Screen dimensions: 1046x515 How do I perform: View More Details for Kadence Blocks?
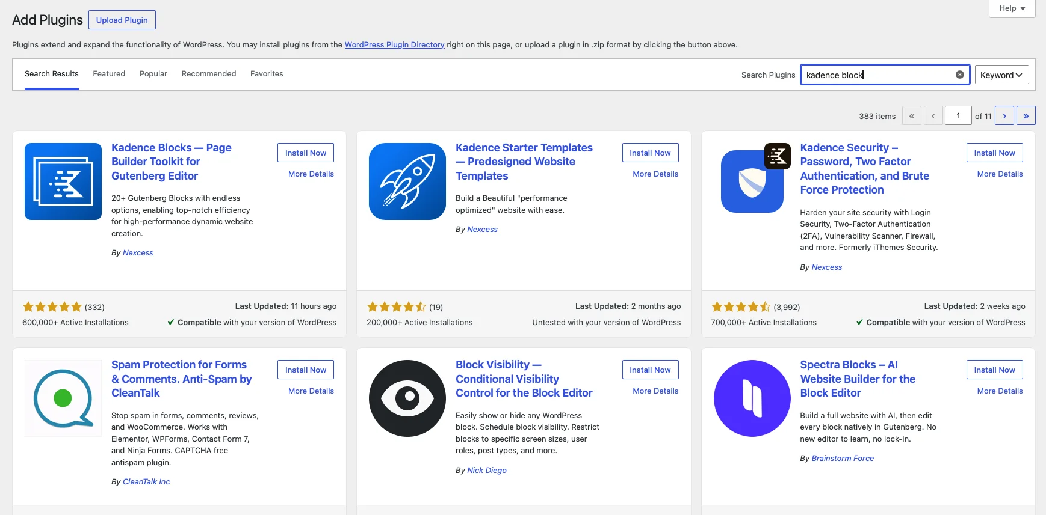(311, 174)
